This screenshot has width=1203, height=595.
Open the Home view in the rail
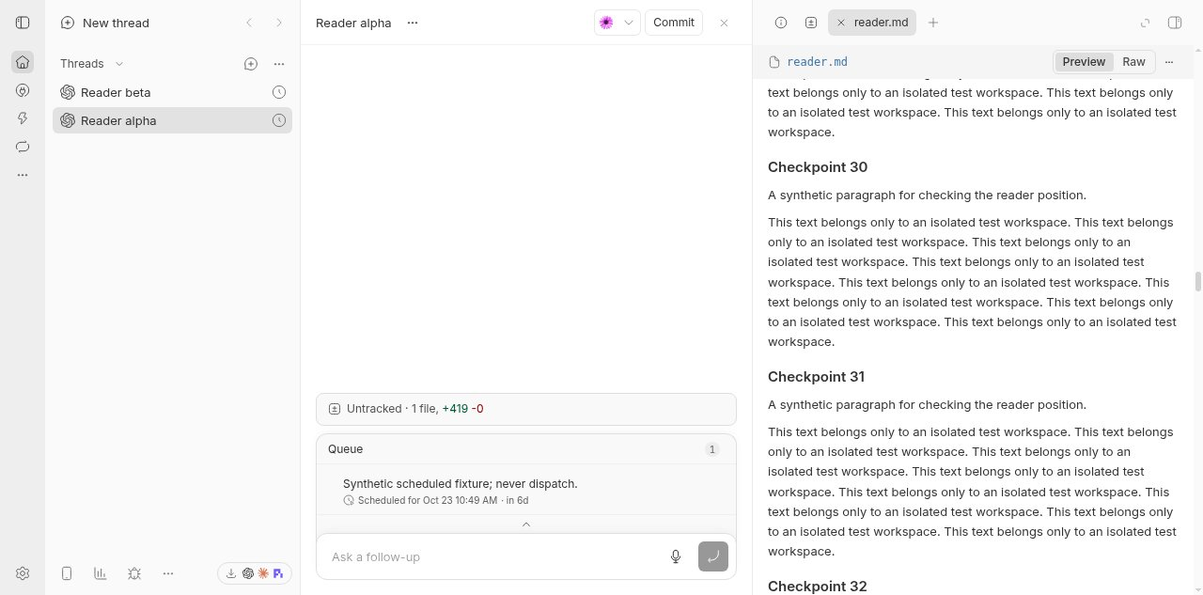[x=23, y=63]
